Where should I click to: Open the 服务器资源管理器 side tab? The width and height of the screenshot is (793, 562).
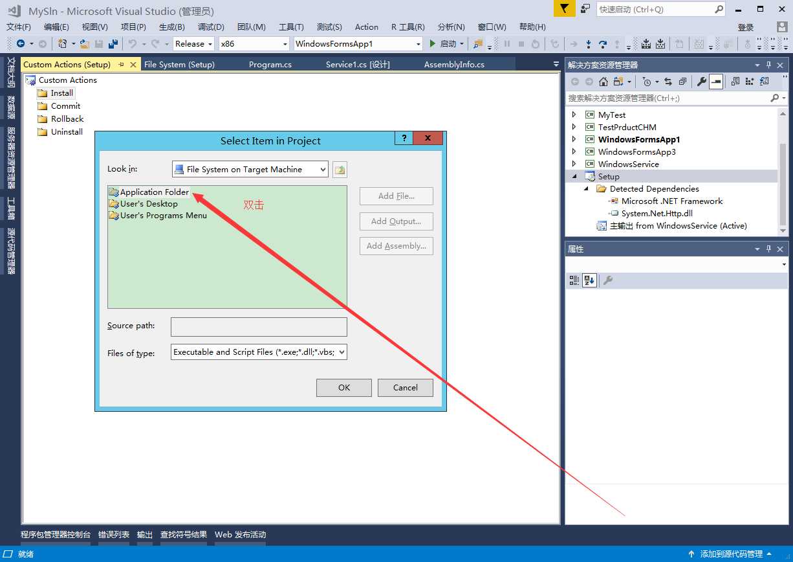[11, 157]
